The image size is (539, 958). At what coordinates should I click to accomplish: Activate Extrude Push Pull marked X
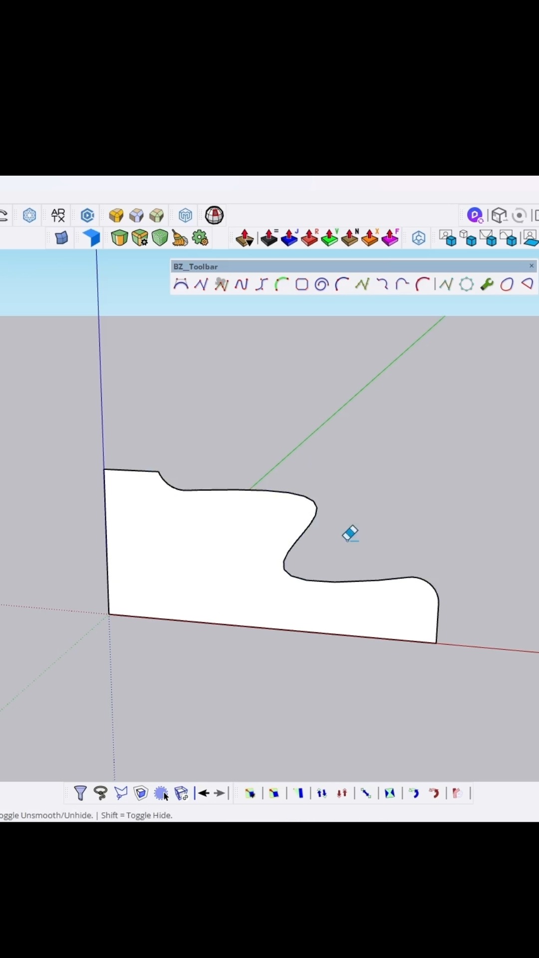tap(370, 238)
